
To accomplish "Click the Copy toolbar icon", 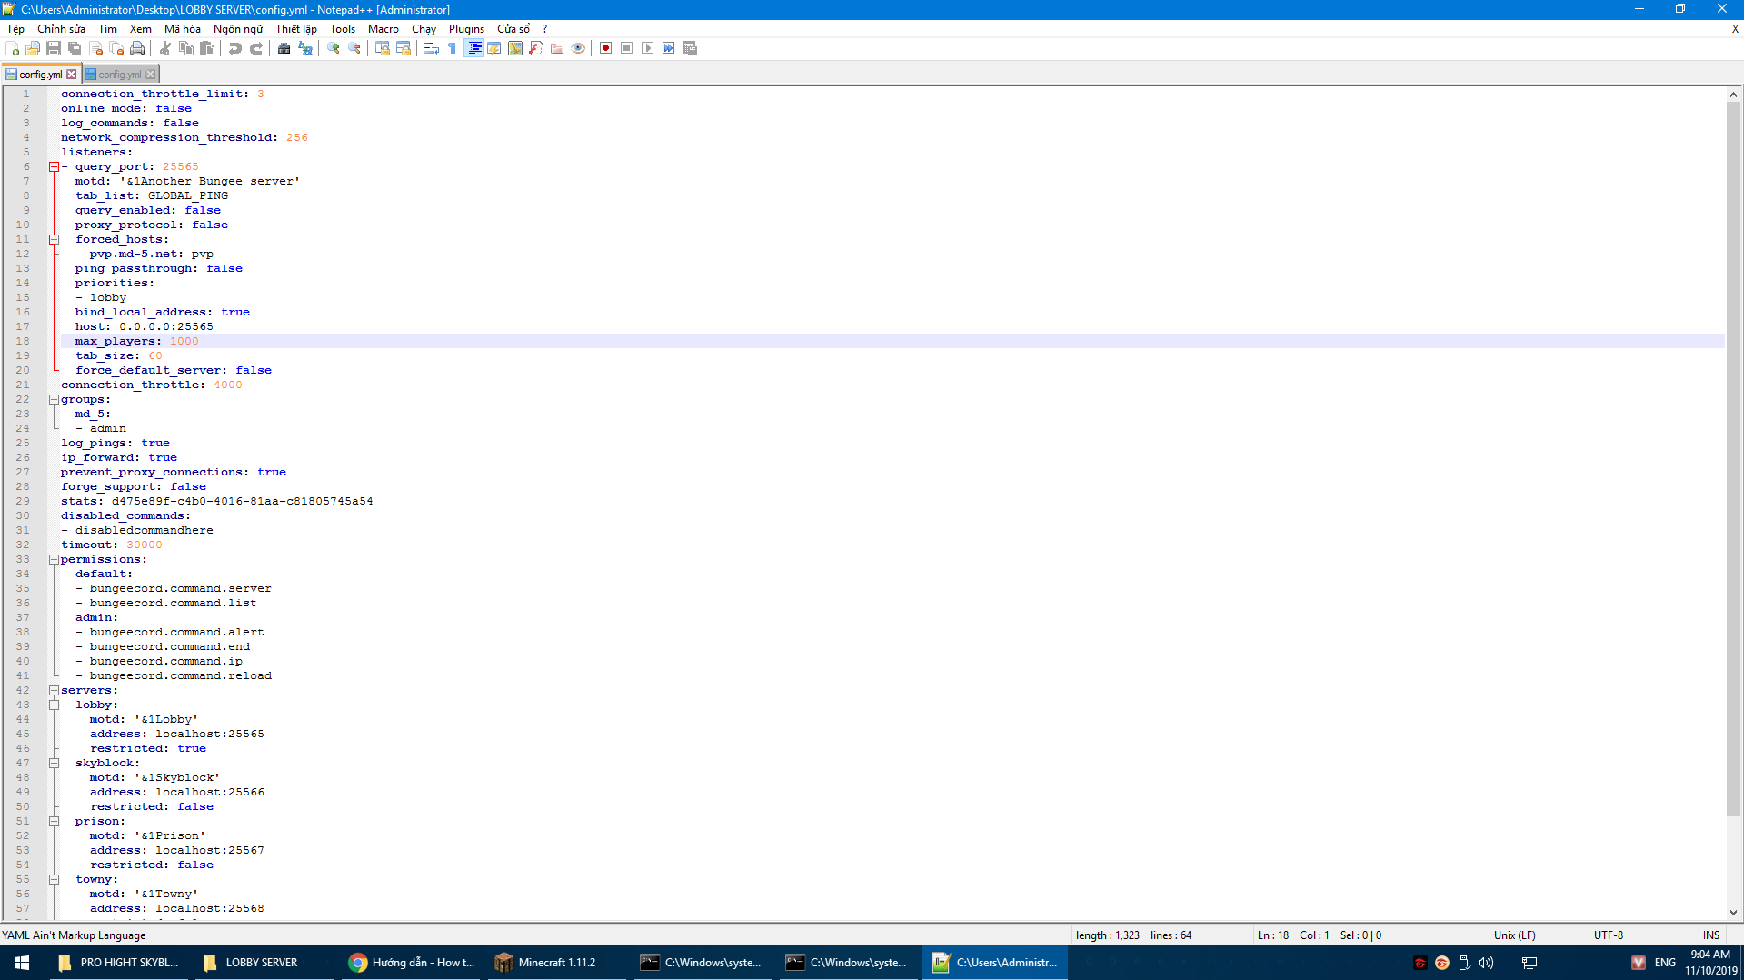I will tap(186, 48).
